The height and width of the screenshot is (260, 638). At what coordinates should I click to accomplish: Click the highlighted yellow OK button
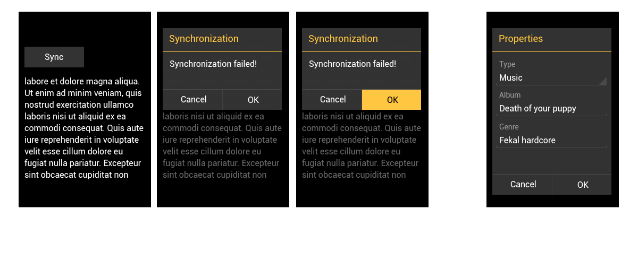pos(392,100)
